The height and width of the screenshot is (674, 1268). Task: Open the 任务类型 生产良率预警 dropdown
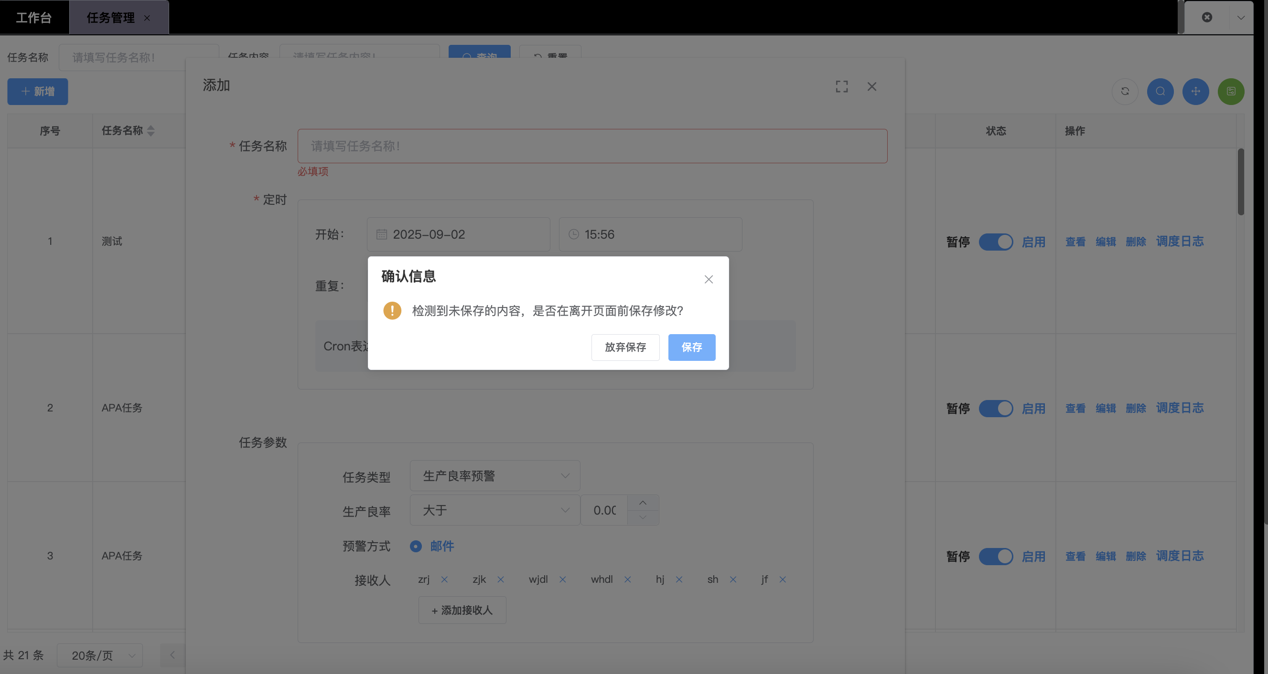click(x=494, y=476)
